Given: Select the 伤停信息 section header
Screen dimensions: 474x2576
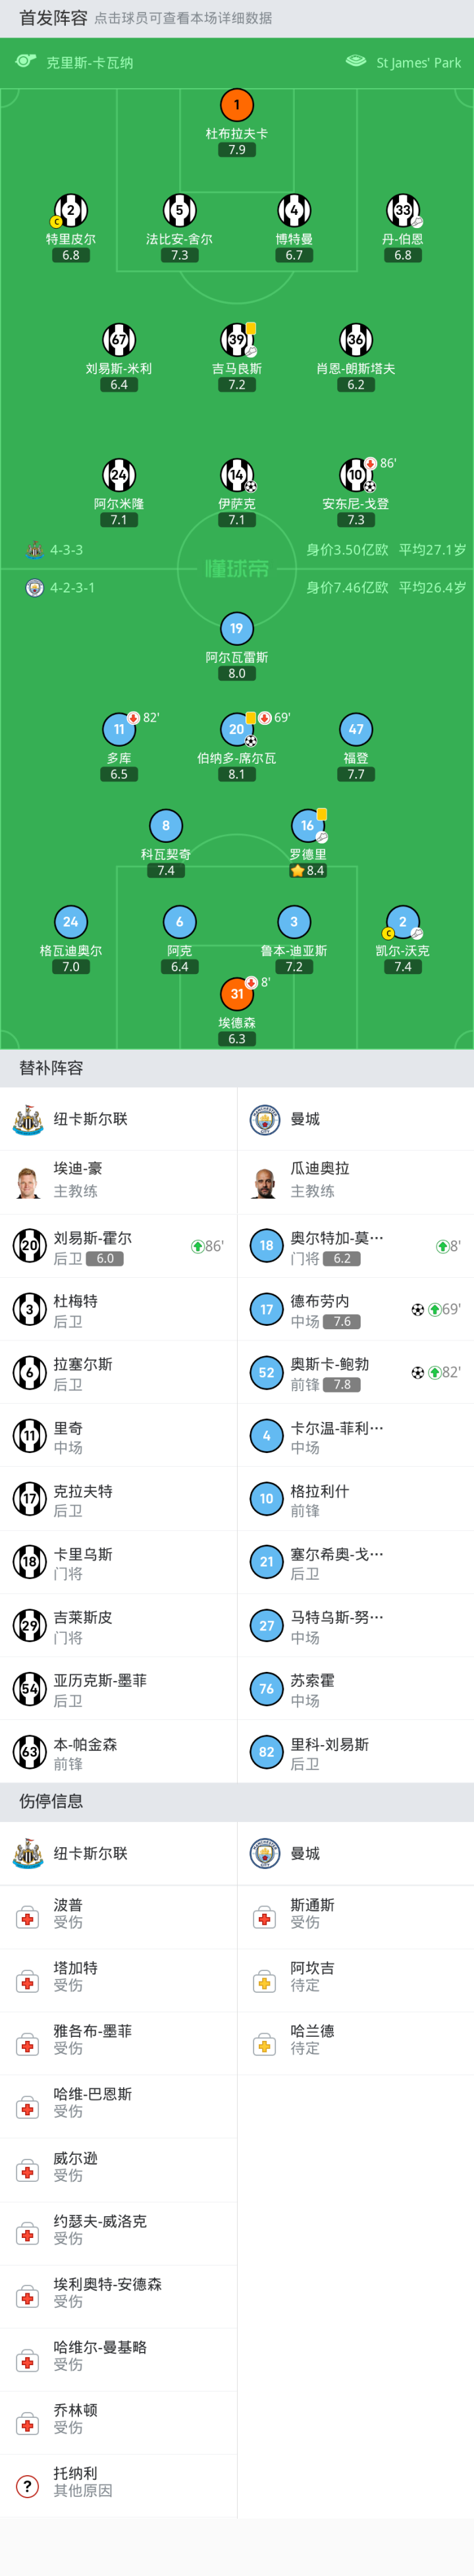Looking at the screenshot, I should pos(51,1801).
